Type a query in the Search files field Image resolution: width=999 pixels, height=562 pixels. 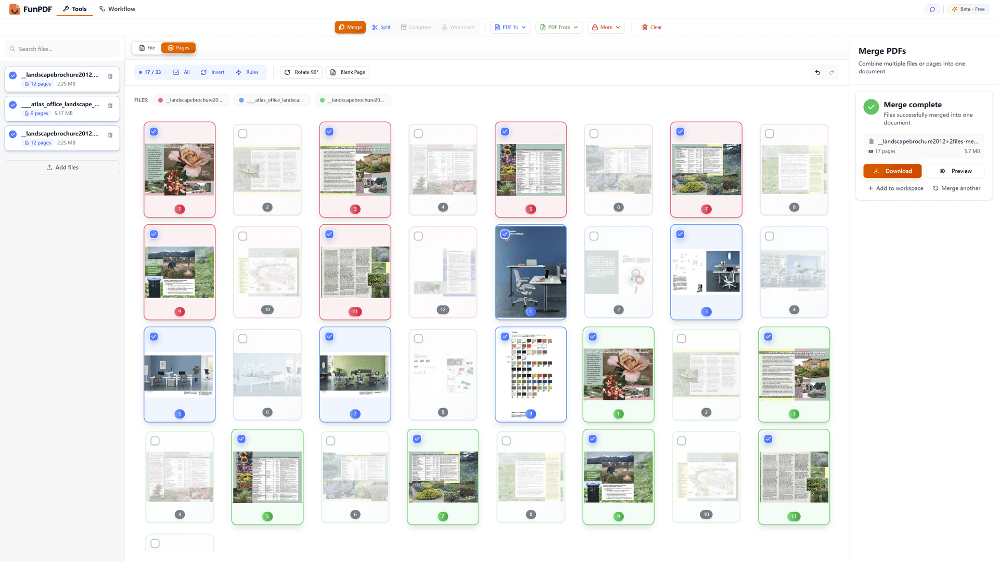62,48
